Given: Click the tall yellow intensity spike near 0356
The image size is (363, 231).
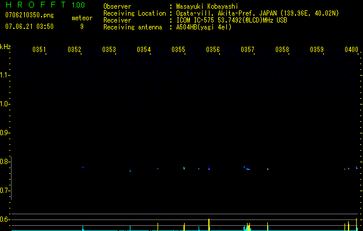Looking at the screenshot, I should [x=209, y=225].
